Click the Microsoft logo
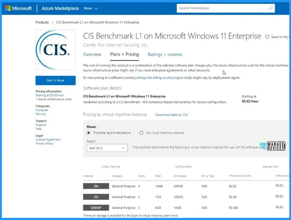291x220 pixels. coord(18,8)
